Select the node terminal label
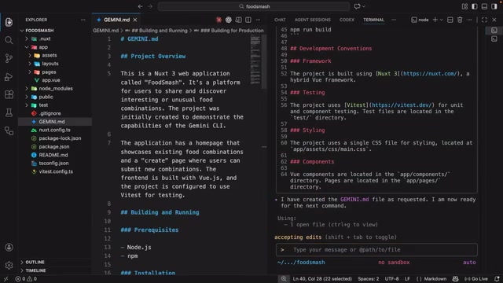This screenshot has height=283, width=503. tap(420, 20)
